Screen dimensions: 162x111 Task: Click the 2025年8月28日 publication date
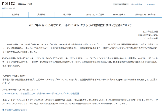[x=150, y=32]
